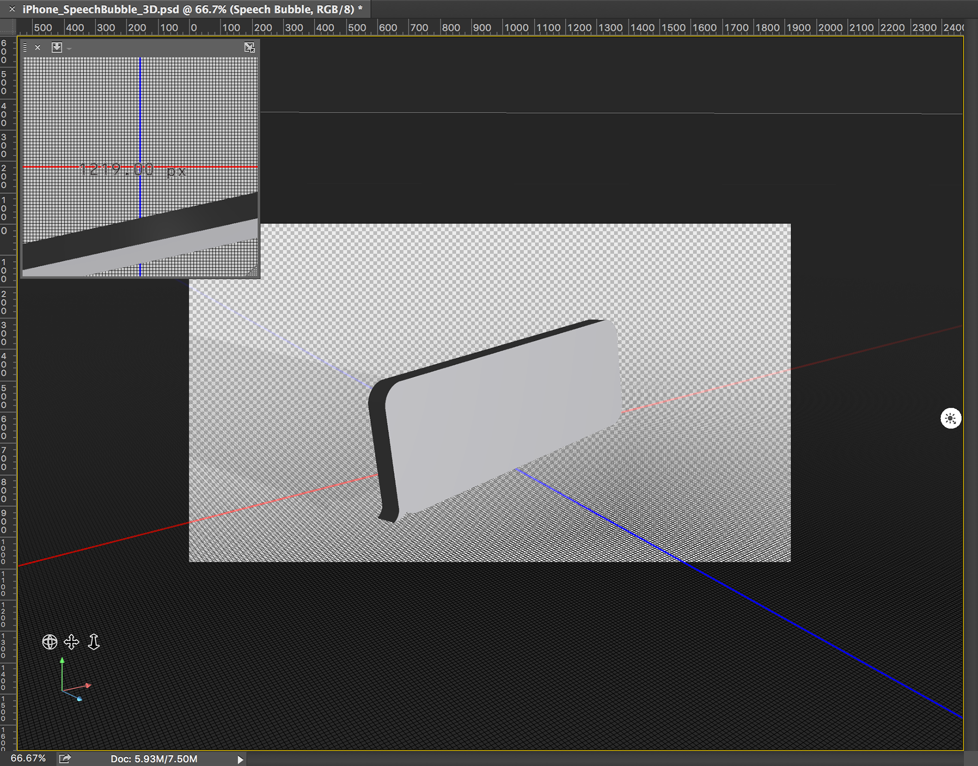
Task: Click the Doc: 5.93M/7.50M status text
Action: coord(154,759)
